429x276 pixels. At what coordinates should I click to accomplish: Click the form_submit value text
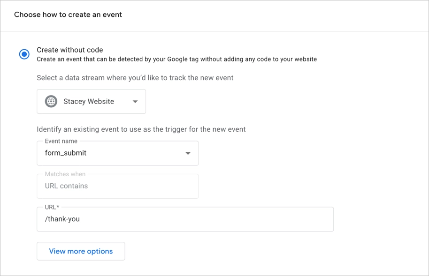coord(66,153)
